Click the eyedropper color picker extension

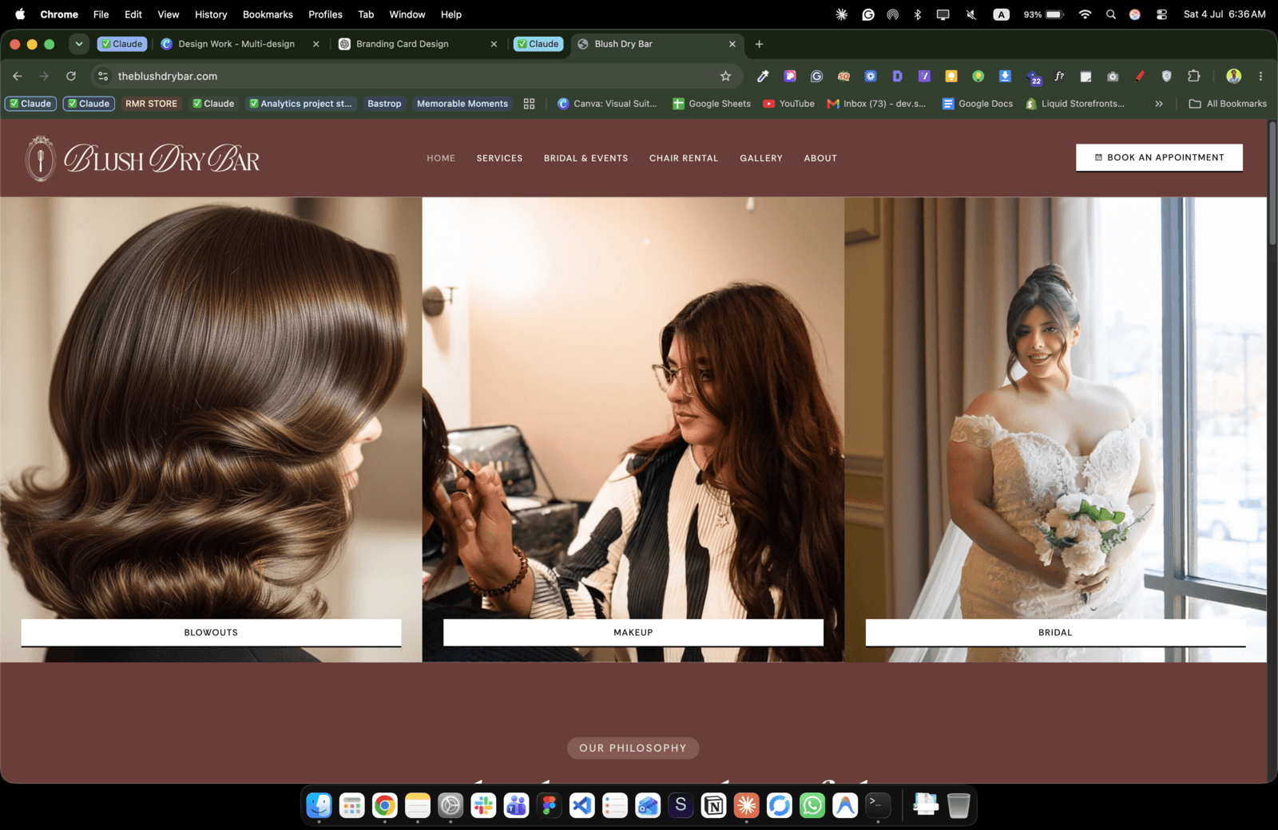[763, 76]
